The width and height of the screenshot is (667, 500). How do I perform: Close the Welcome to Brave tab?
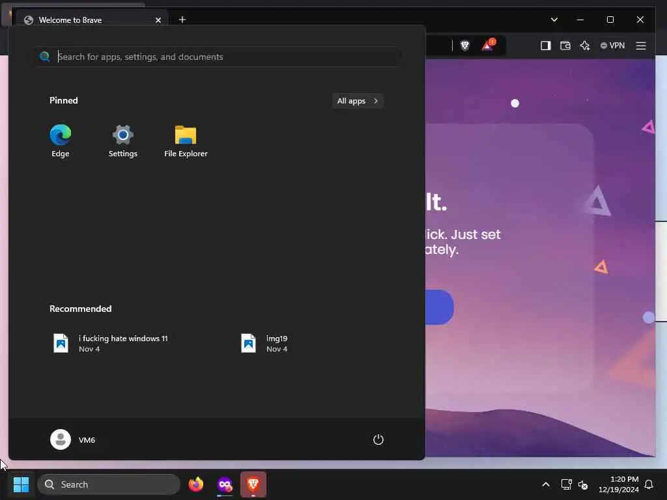click(x=158, y=20)
